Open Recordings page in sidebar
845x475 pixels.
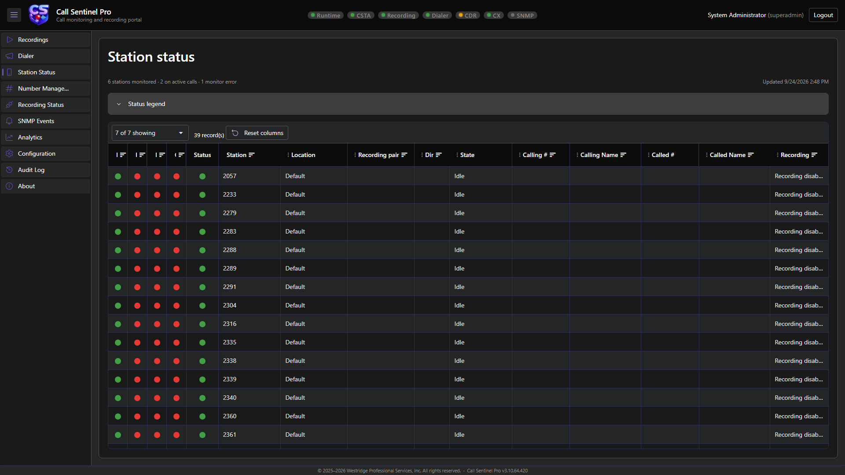coord(46,40)
